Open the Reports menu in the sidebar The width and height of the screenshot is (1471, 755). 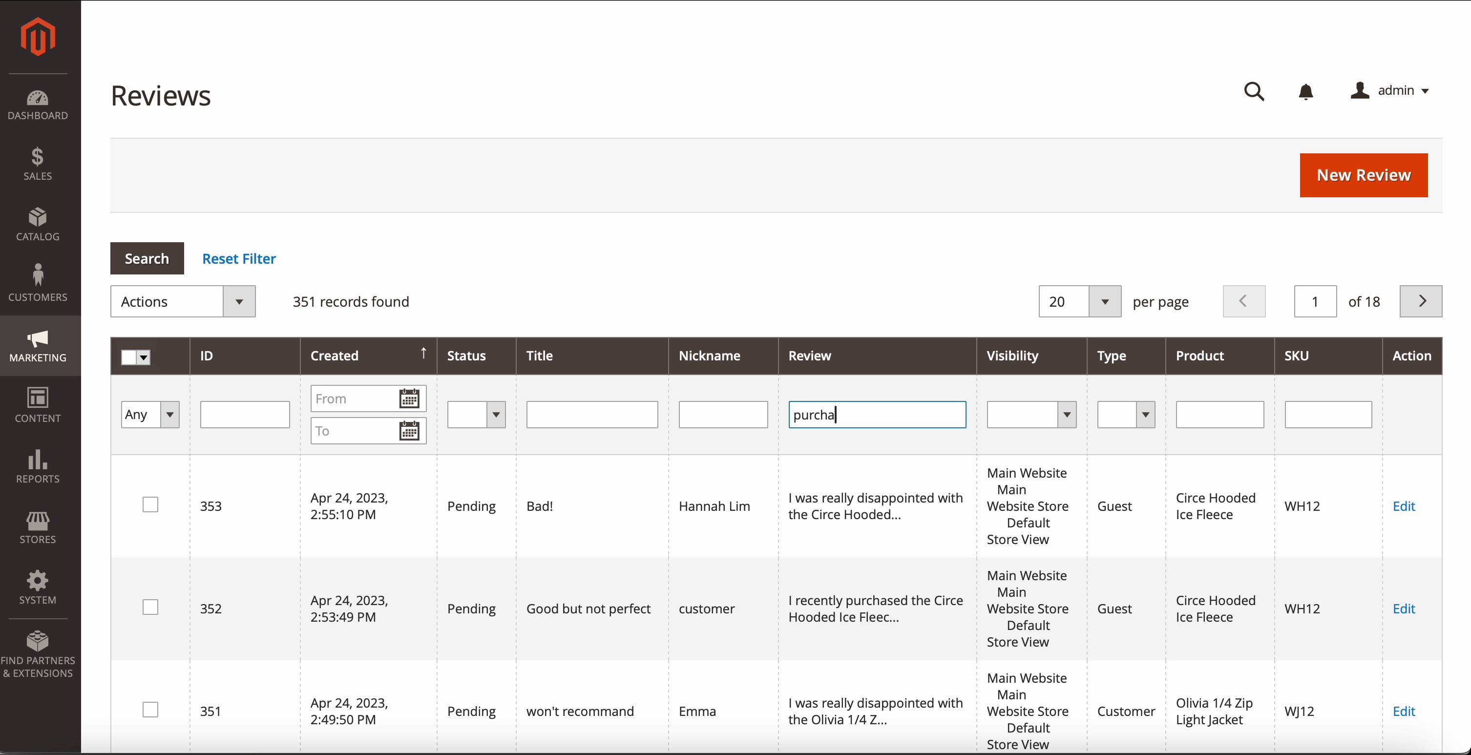click(38, 466)
